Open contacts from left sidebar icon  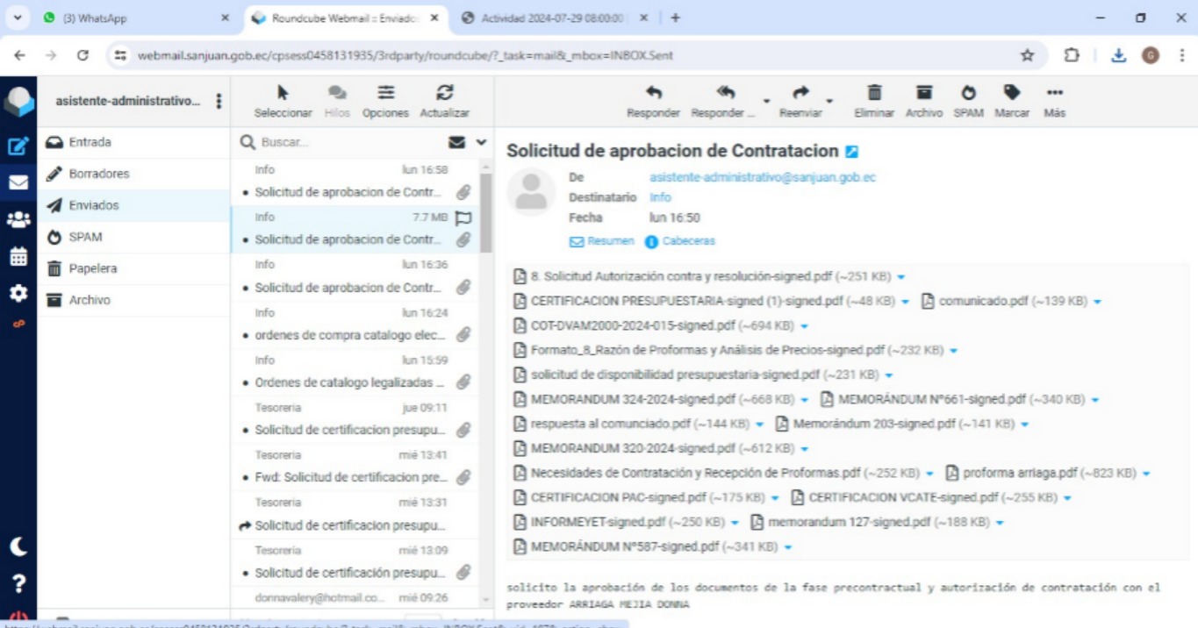pyautogui.click(x=18, y=220)
